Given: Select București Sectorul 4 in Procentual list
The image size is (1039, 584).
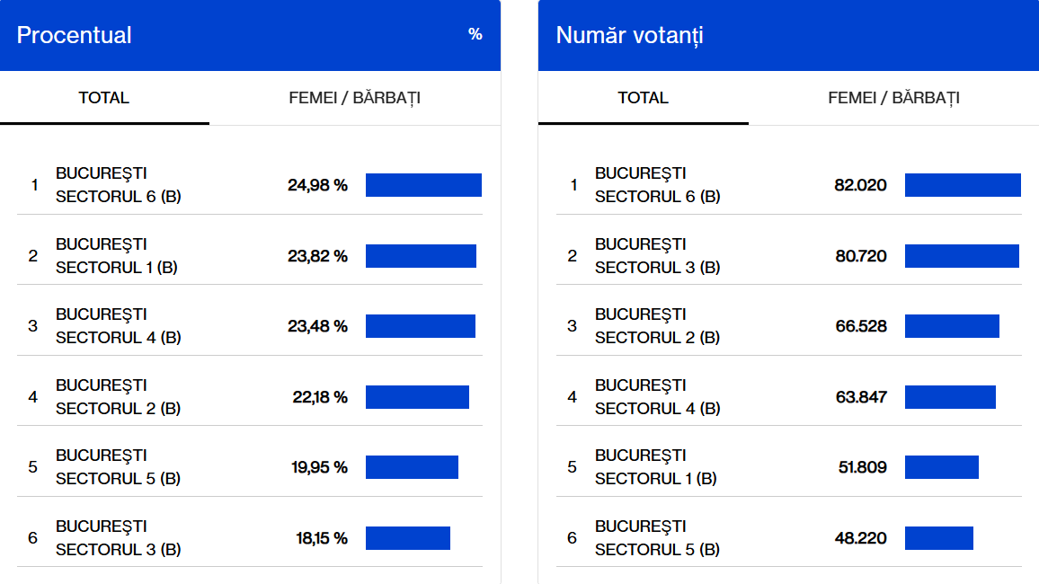Looking at the screenshot, I should [119, 326].
